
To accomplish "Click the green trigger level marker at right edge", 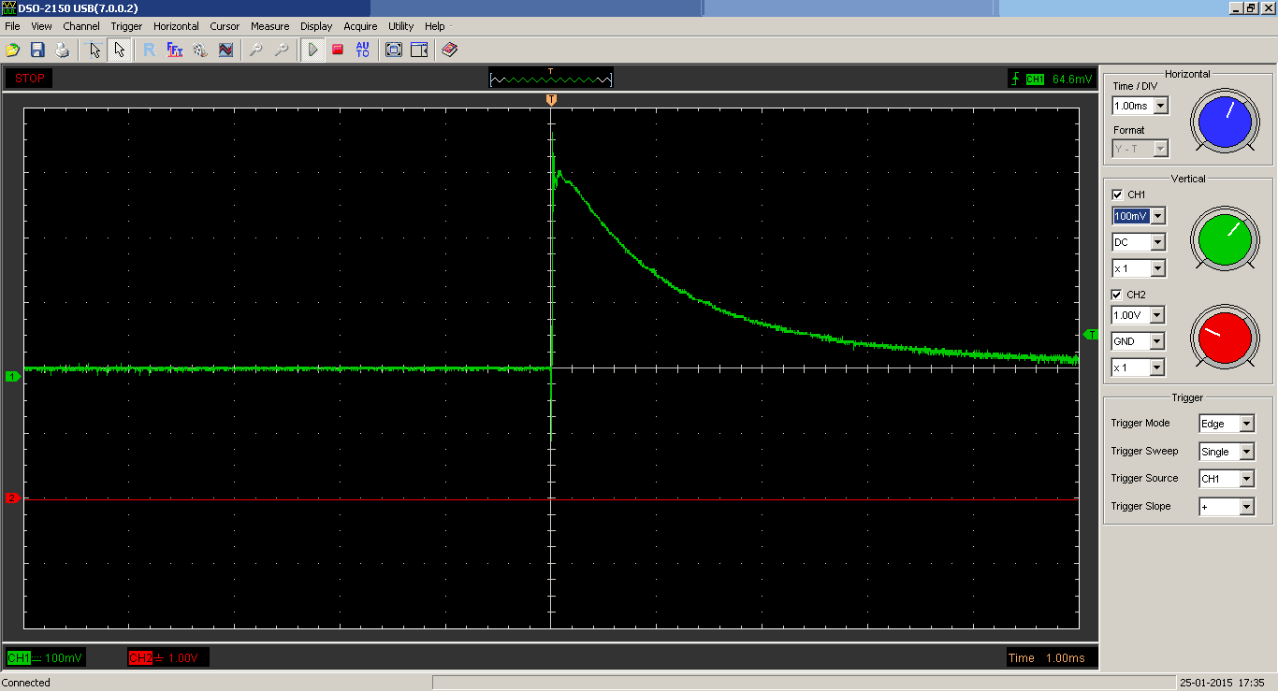I will click(1090, 334).
